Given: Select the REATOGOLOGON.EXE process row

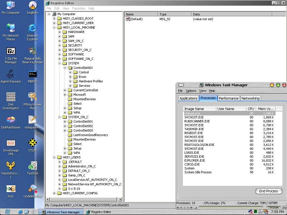Looking at the screenshot, I should [x=229, y=145].
